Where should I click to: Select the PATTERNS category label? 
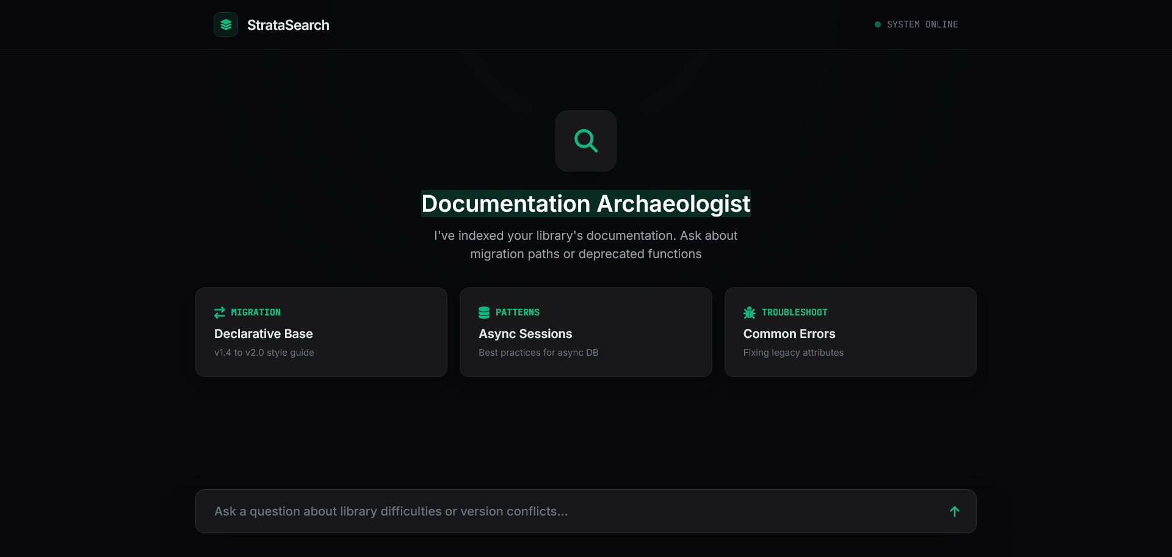(x=517, y=312)
